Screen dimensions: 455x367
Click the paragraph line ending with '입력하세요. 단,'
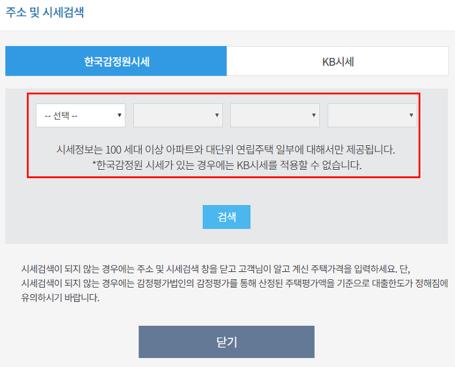pyautogui.click(x=215, y=269)
